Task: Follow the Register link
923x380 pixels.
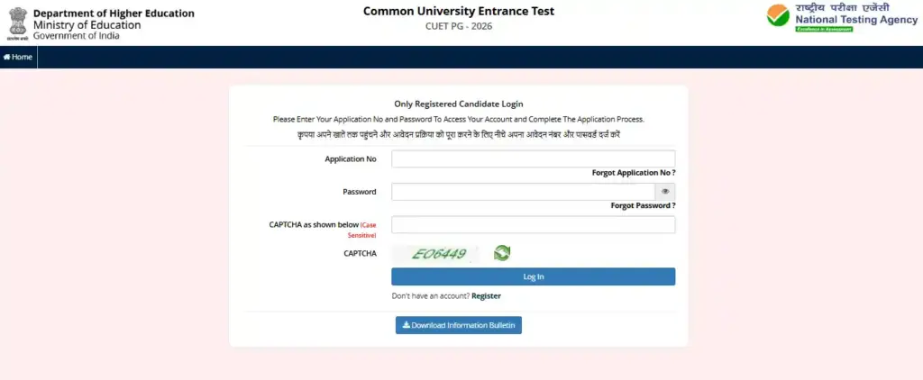Action: (x=486, y=295)
